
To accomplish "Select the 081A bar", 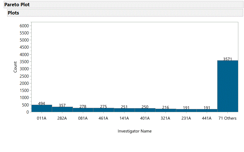I will (x=83, y=110).
